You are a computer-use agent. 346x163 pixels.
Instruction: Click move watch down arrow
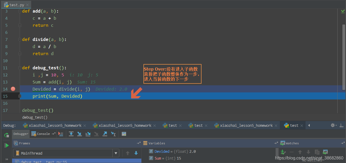pos(308,152)
